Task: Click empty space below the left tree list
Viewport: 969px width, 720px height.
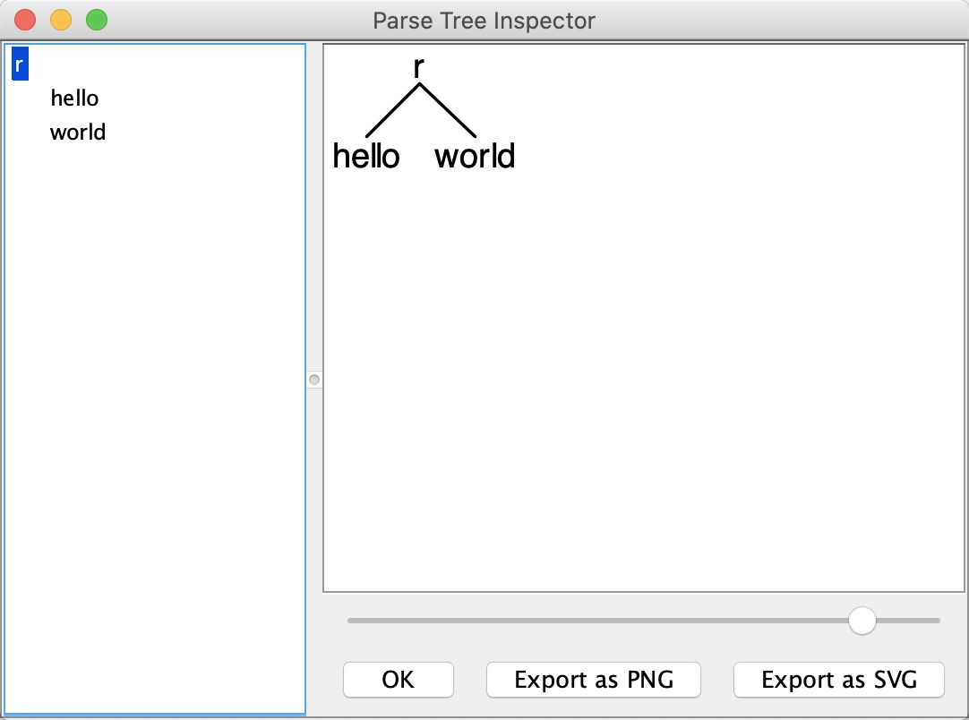Action: point(154,448)
